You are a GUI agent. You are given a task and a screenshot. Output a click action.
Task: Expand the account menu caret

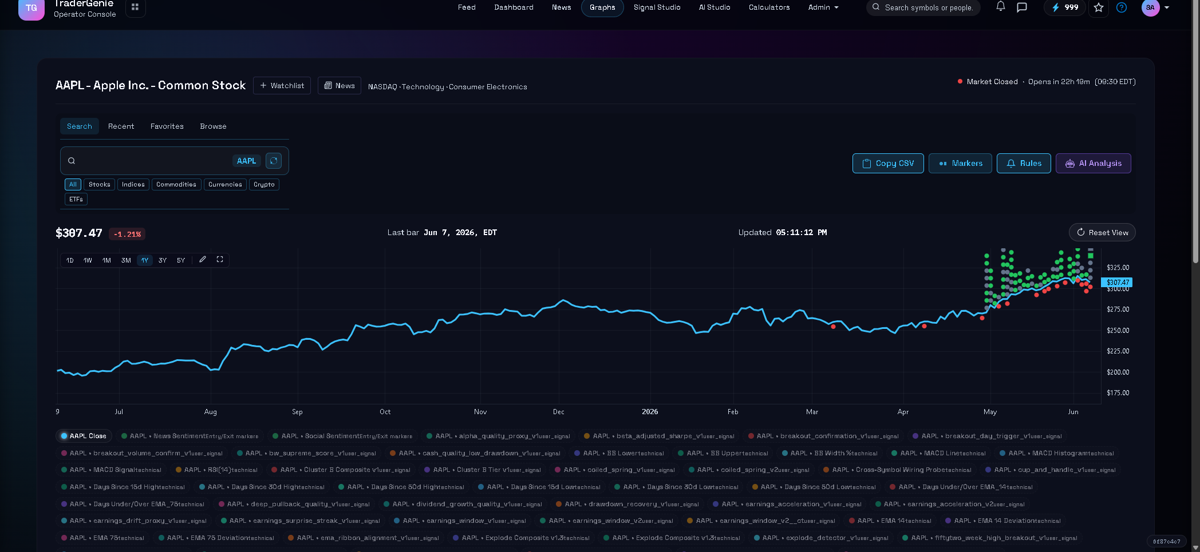[1167, 7]
